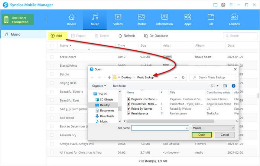This screenshot has width=260, height=166.
Task: Click the Syncios search field
Action: (240, 36)
